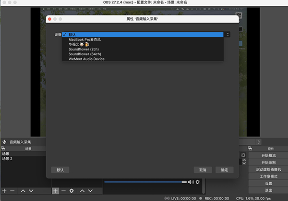This screenshot has height=201, width=288.
Task: Click 退出 to quit OBS
Action: pos(268,190)
